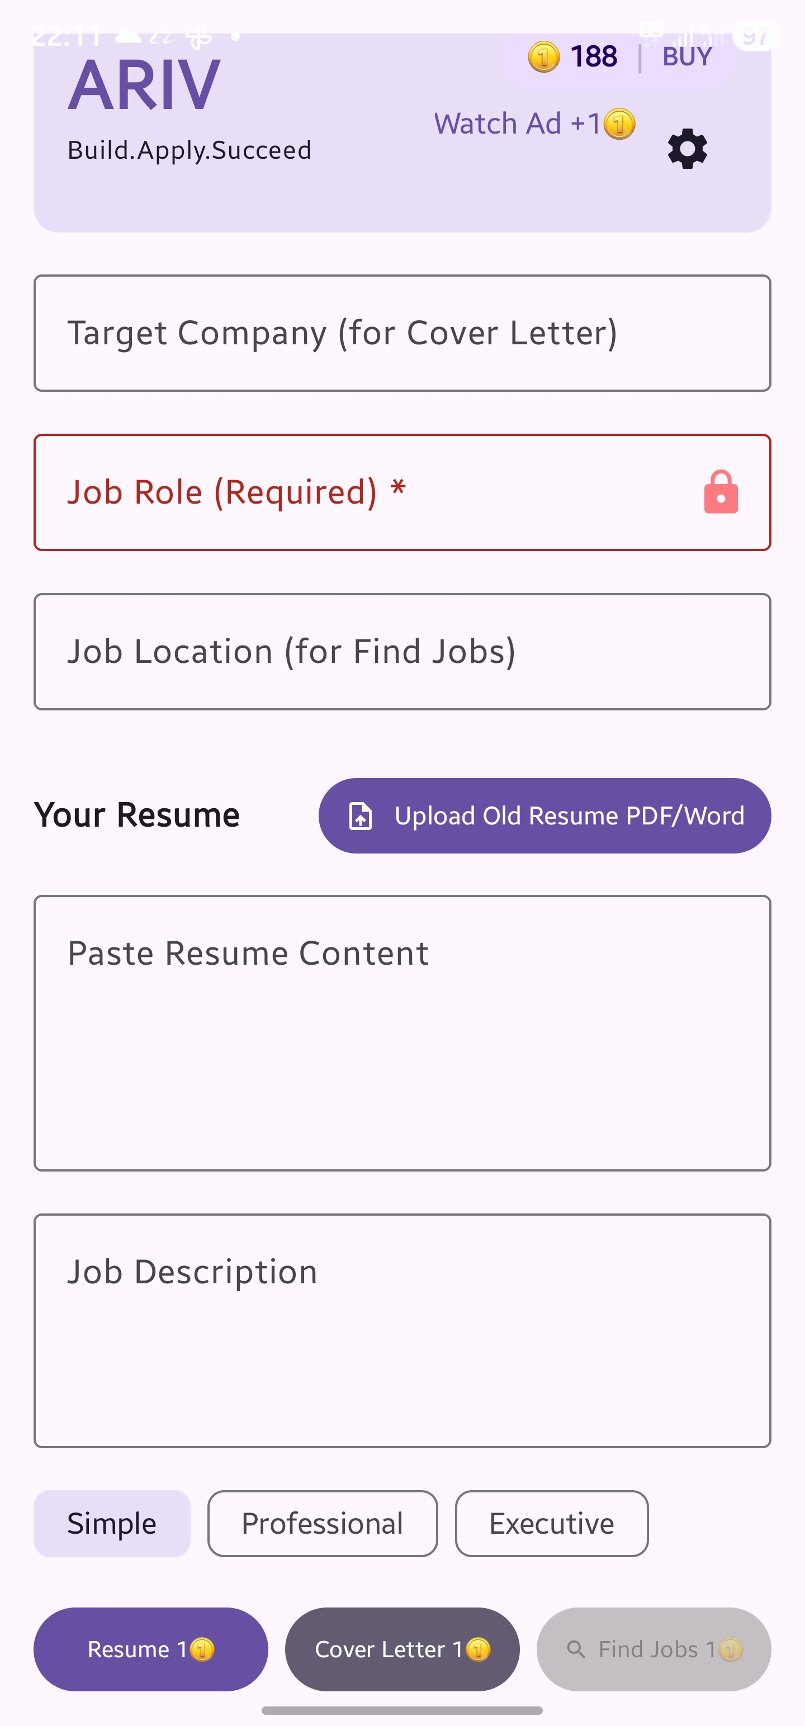Tap the coin icon on Cover Letter button
The image size is (805, 1726).
[x=478, y=1649]
